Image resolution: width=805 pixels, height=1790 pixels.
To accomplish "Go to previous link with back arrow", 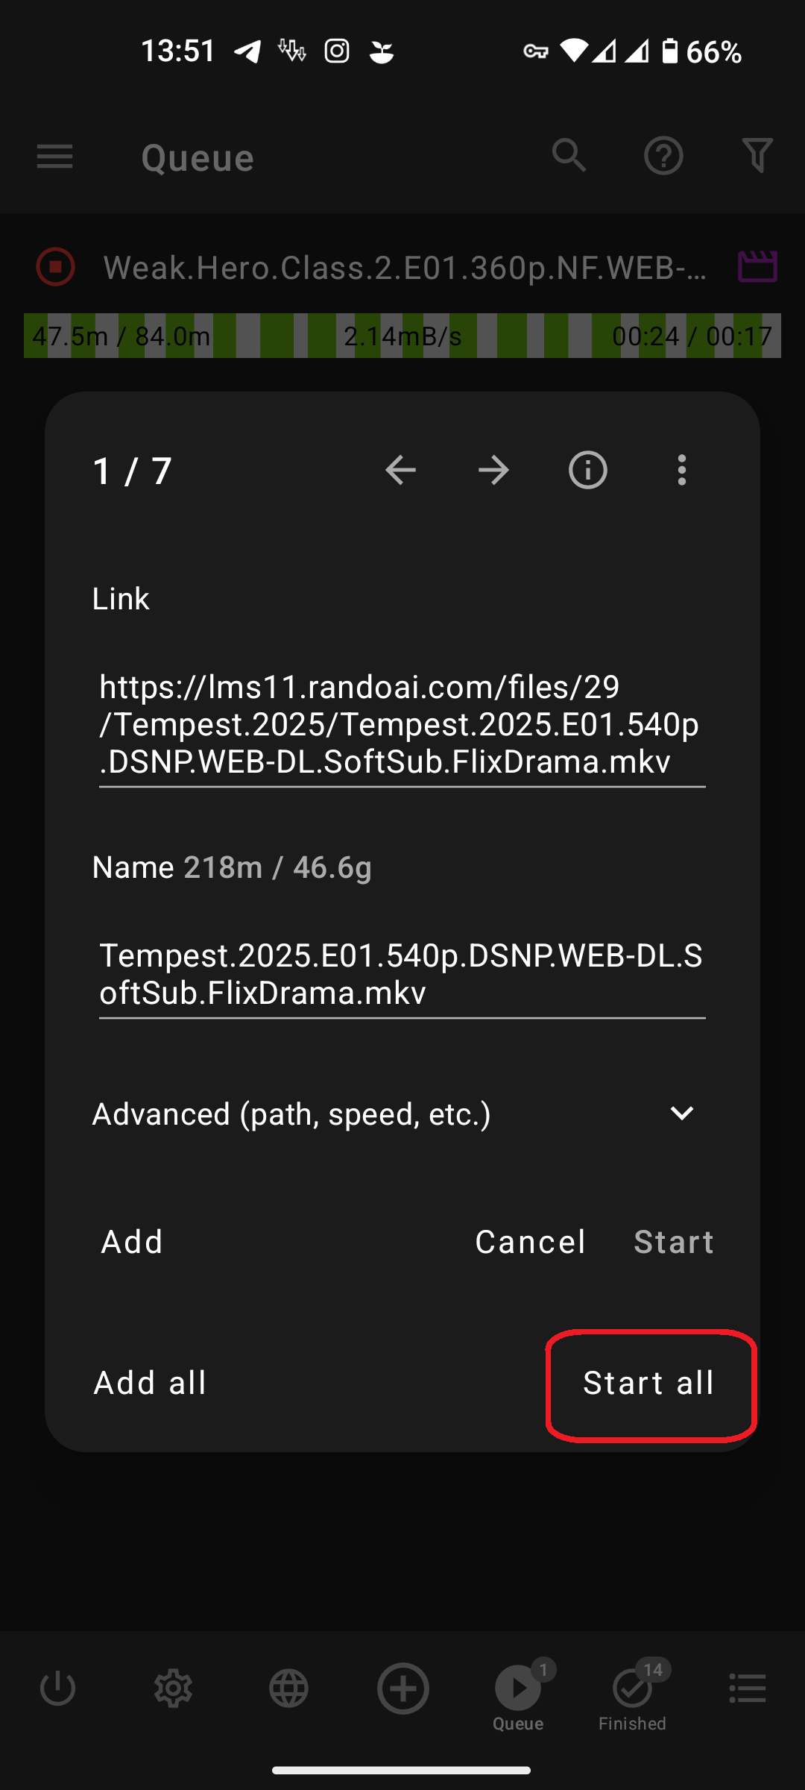I will coord(400,471).
